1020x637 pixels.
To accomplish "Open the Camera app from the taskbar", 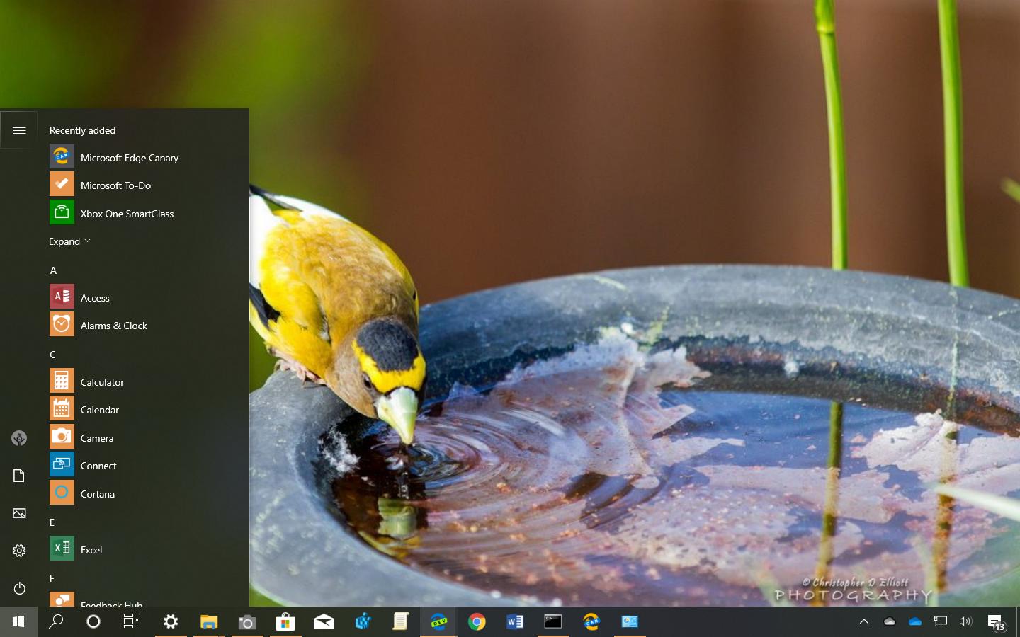I will point(246,621).
